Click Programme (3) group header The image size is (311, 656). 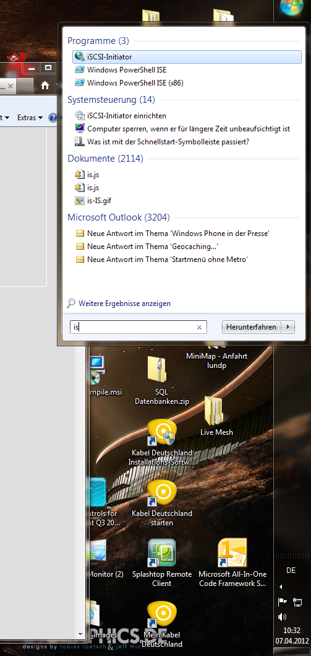coord(98,41)
